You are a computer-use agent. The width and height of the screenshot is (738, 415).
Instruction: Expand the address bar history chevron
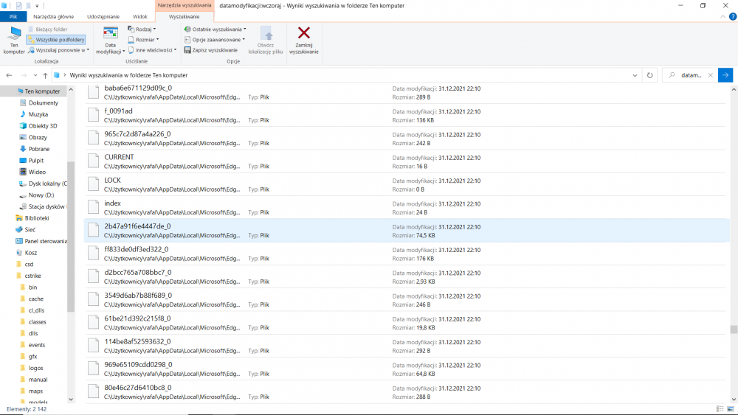click(635, 75)
